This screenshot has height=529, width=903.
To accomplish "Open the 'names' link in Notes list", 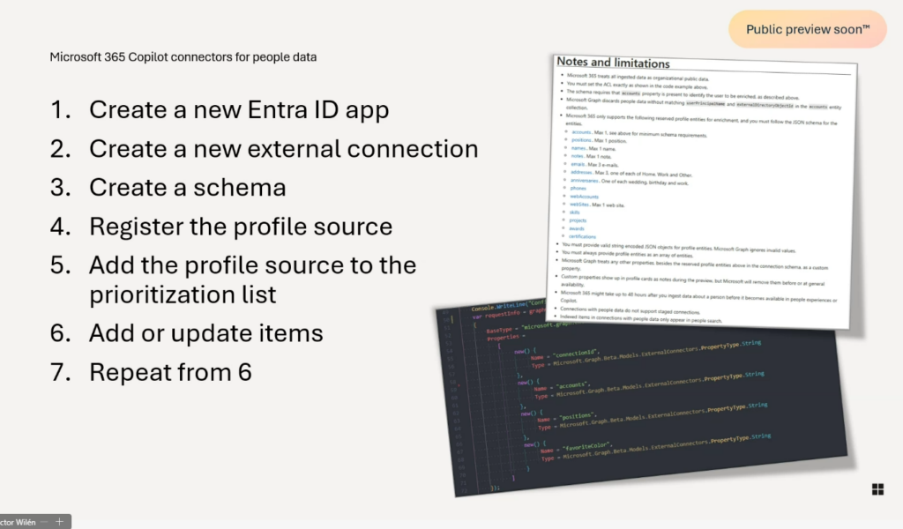I will point(578,148).
